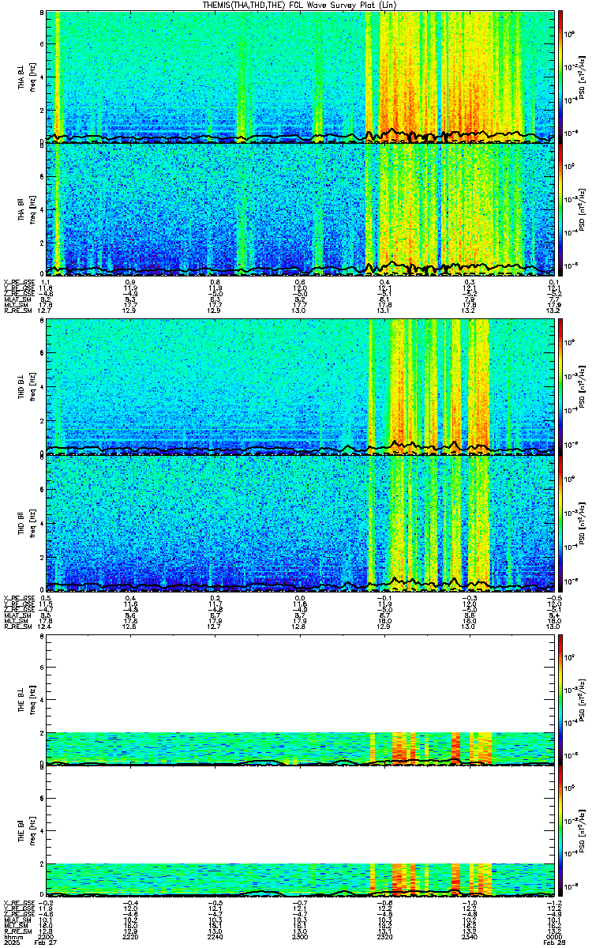This screenshot has width=592, height=948.
Task: Click the PSD [nT²/Hz] label of the THA B⊥ color bar
Action: [x=583, y=77]
